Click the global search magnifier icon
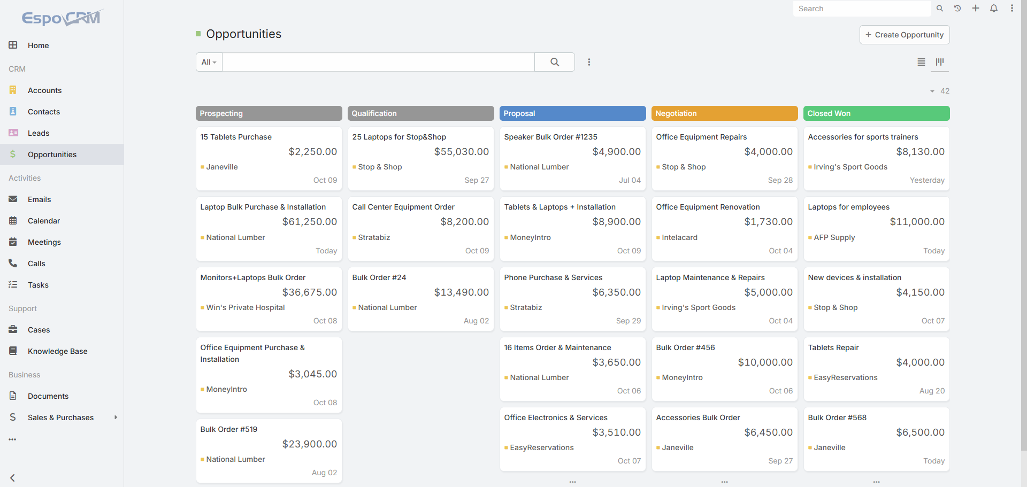The image size is (1027, 487). click(x=939, y=9)
